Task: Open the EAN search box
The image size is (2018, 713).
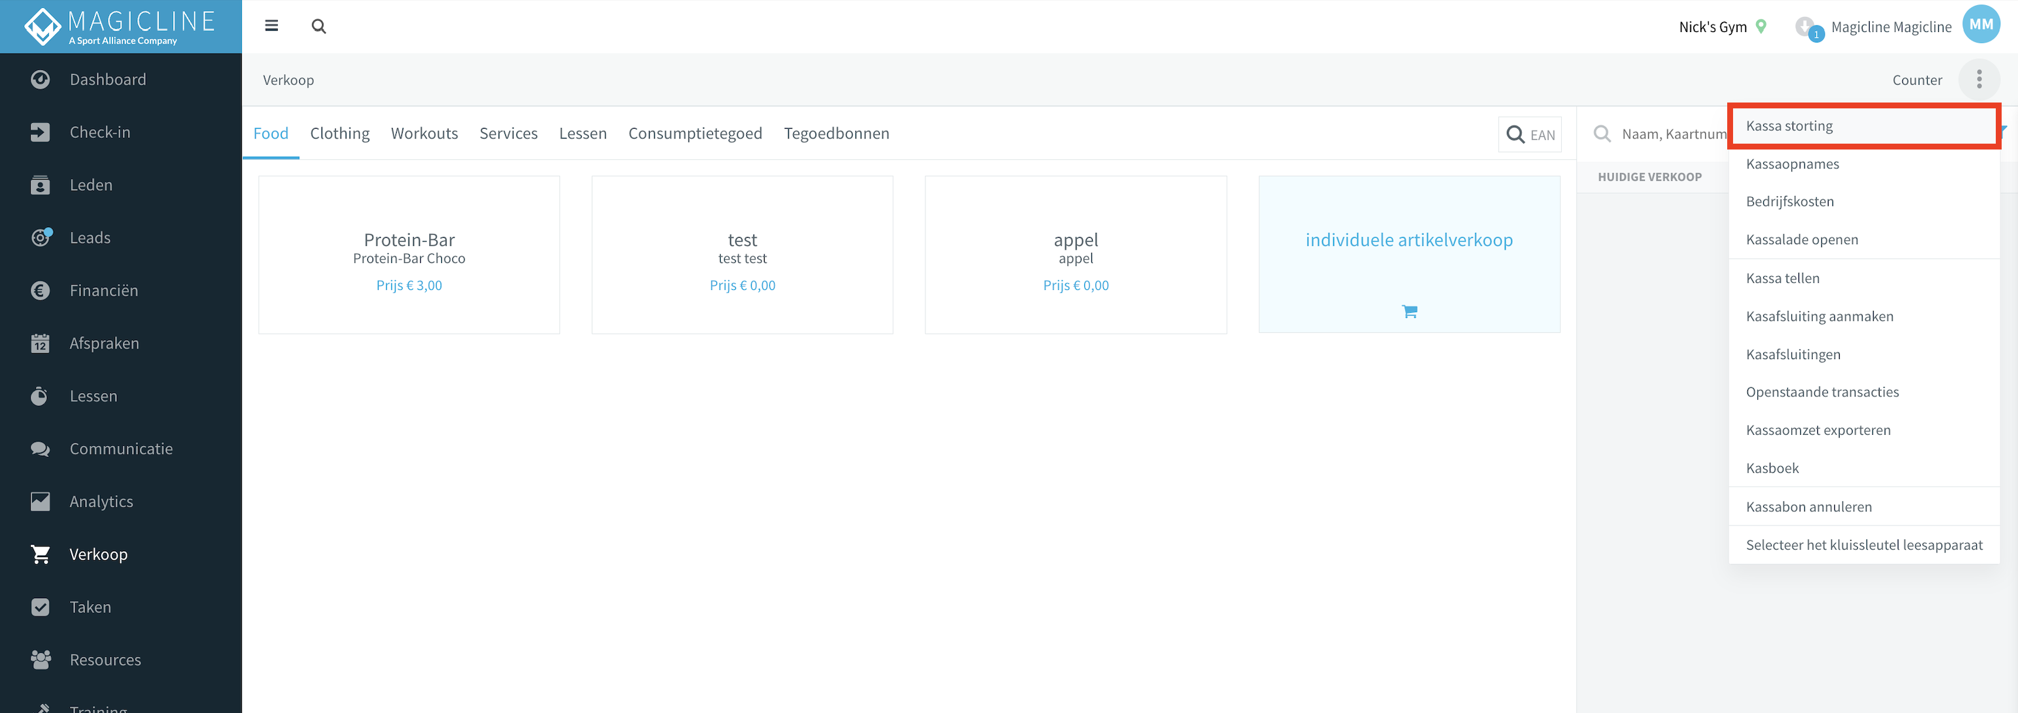Action: (1530, 135)
